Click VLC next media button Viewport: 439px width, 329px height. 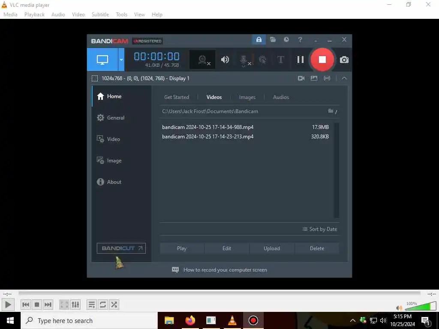(x=48, y=305)
